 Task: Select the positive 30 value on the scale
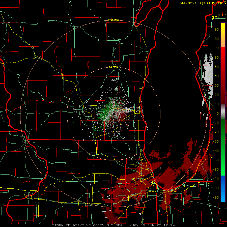[x=217, y=86]
